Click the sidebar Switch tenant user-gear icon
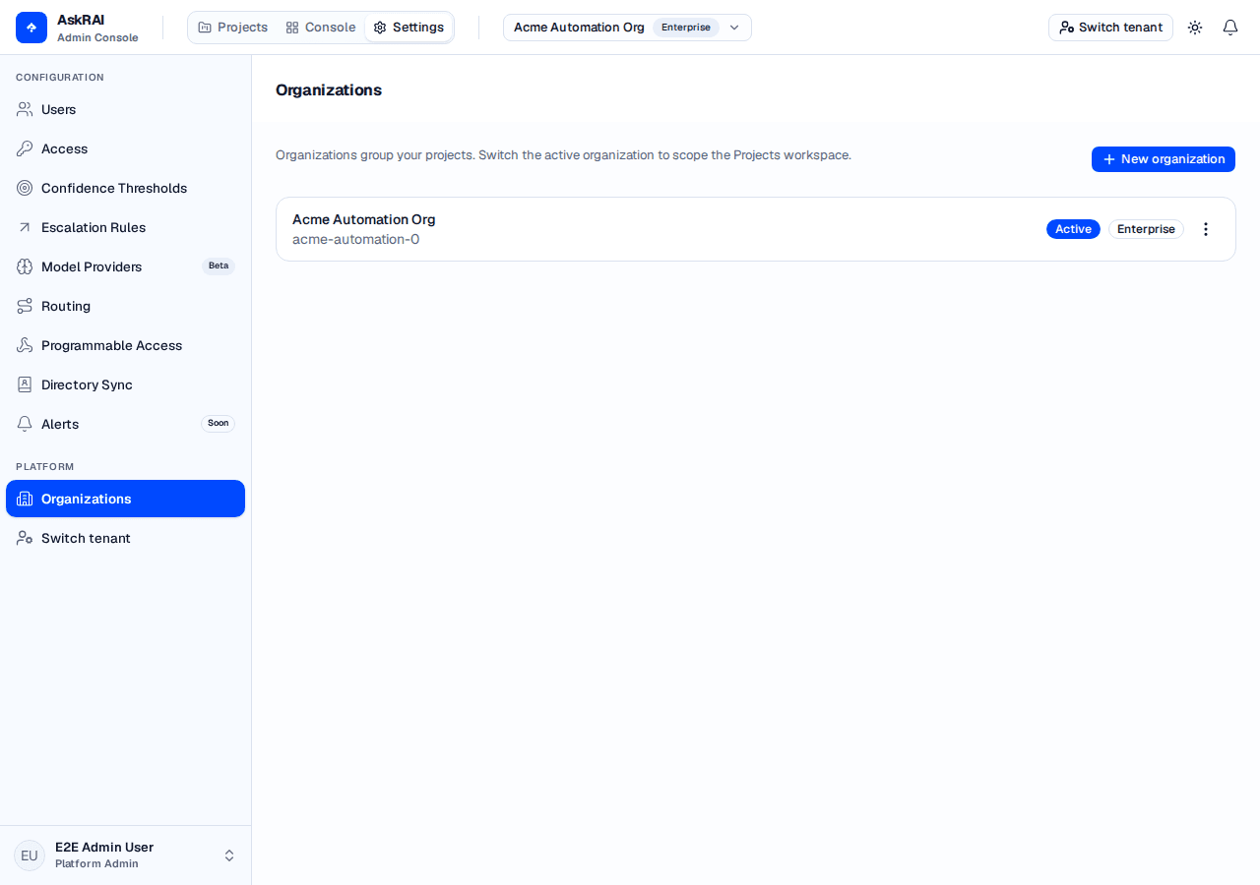 tap(25, 538)
